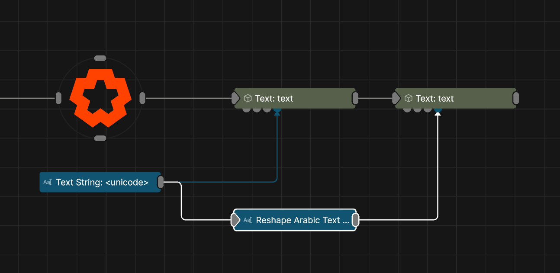This screenshot has width=560, height=273.
Task: Click cube icon on first Text: text node
Action: 248,98
